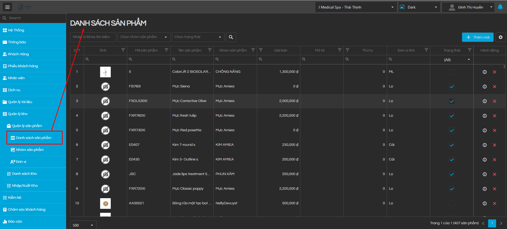Click the filter icon on Mã sản phẩm column

click(166, 50)
